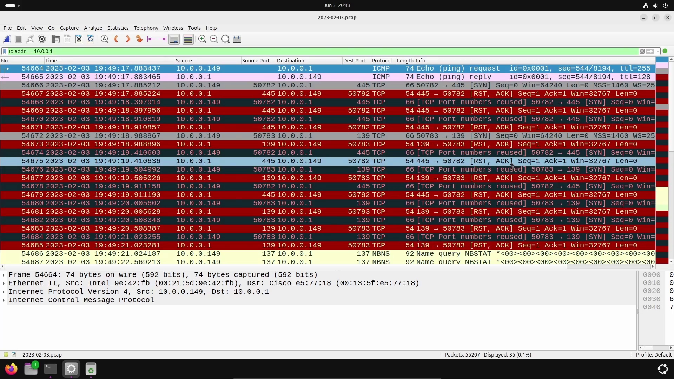Close this capture file icon
674x379 pixels.
[79, 39]
